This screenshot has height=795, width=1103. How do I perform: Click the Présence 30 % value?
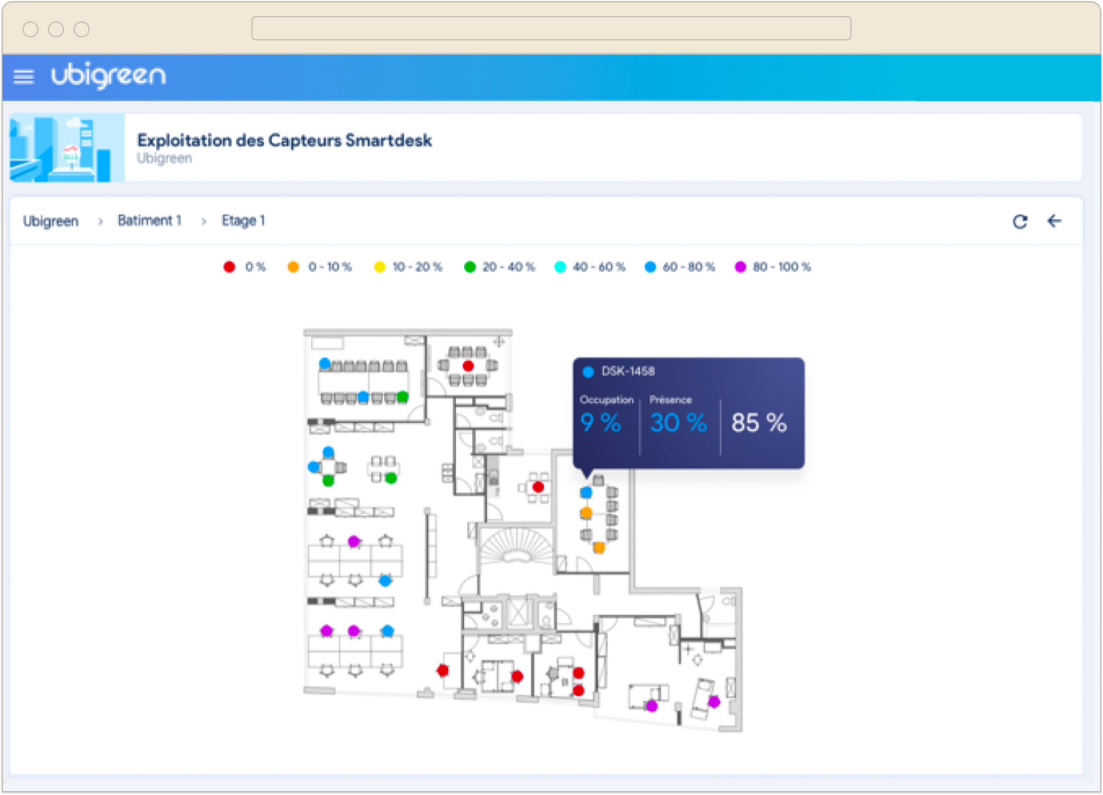678,423
